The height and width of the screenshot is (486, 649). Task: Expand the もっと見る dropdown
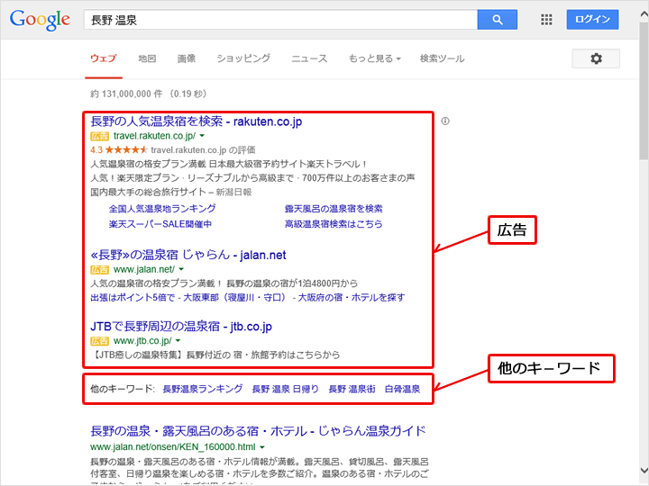(x=375, y=58)
